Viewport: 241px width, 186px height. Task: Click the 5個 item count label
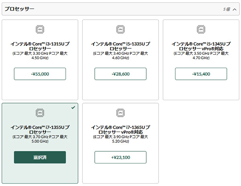click(227, 9)
